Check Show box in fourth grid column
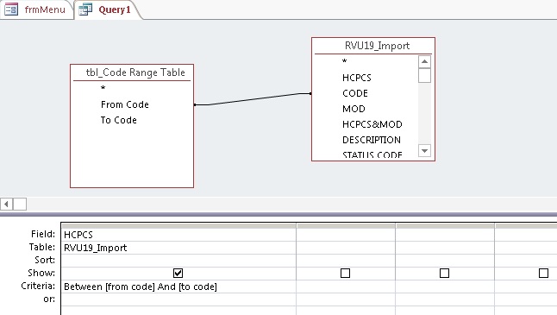The image size is (557, 315). pos(543,273)
